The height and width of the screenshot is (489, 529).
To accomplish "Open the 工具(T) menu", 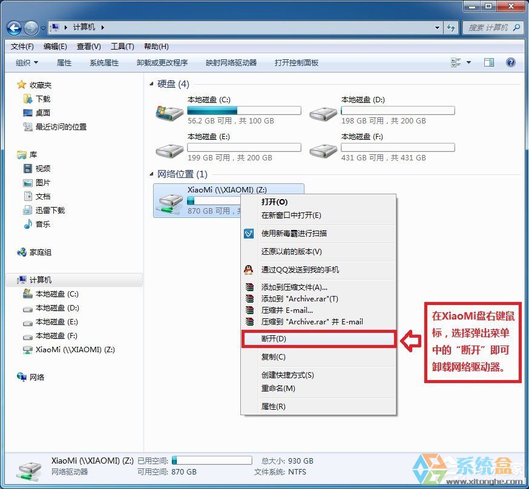I will click(x=122, y=47).
